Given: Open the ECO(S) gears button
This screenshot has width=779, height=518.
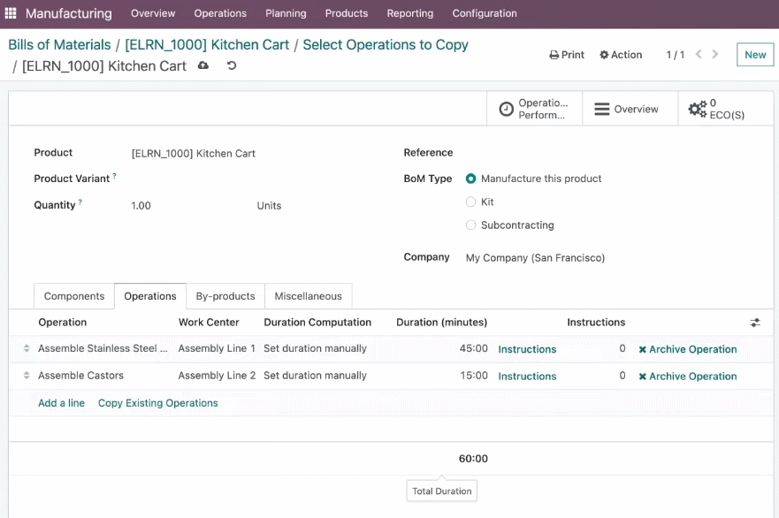Looking at the screenshot, I should coord(725,109).
